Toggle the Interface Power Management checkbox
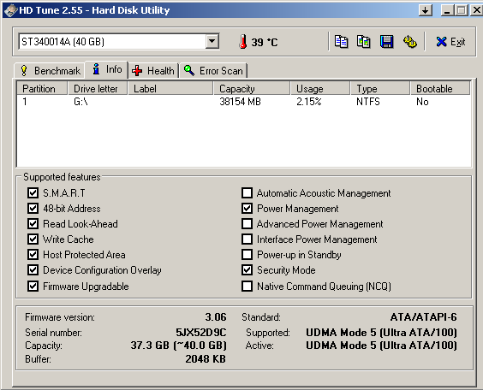Image resolution: width=483 pixels, height=390 pixels. point(247,239)
